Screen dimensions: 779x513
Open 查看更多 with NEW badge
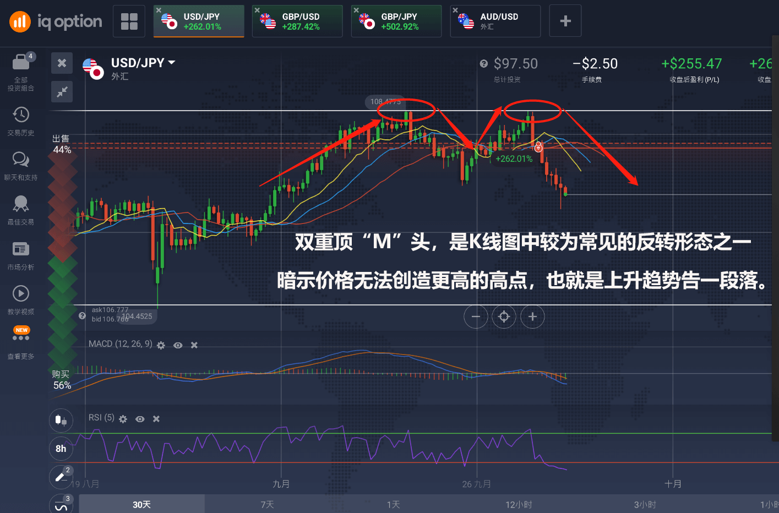pos(21,342)
